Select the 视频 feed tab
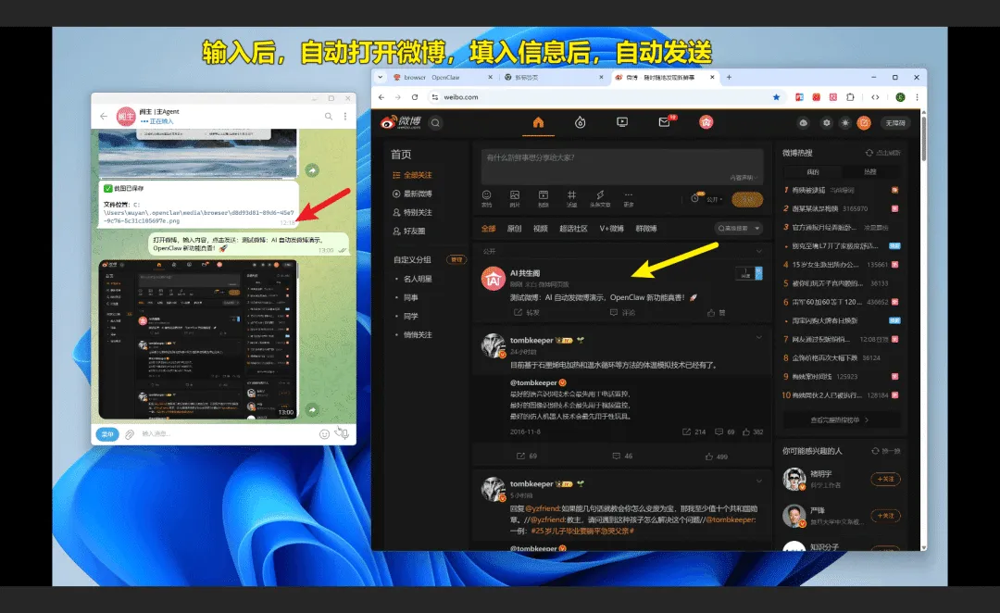 coord(540,229)
